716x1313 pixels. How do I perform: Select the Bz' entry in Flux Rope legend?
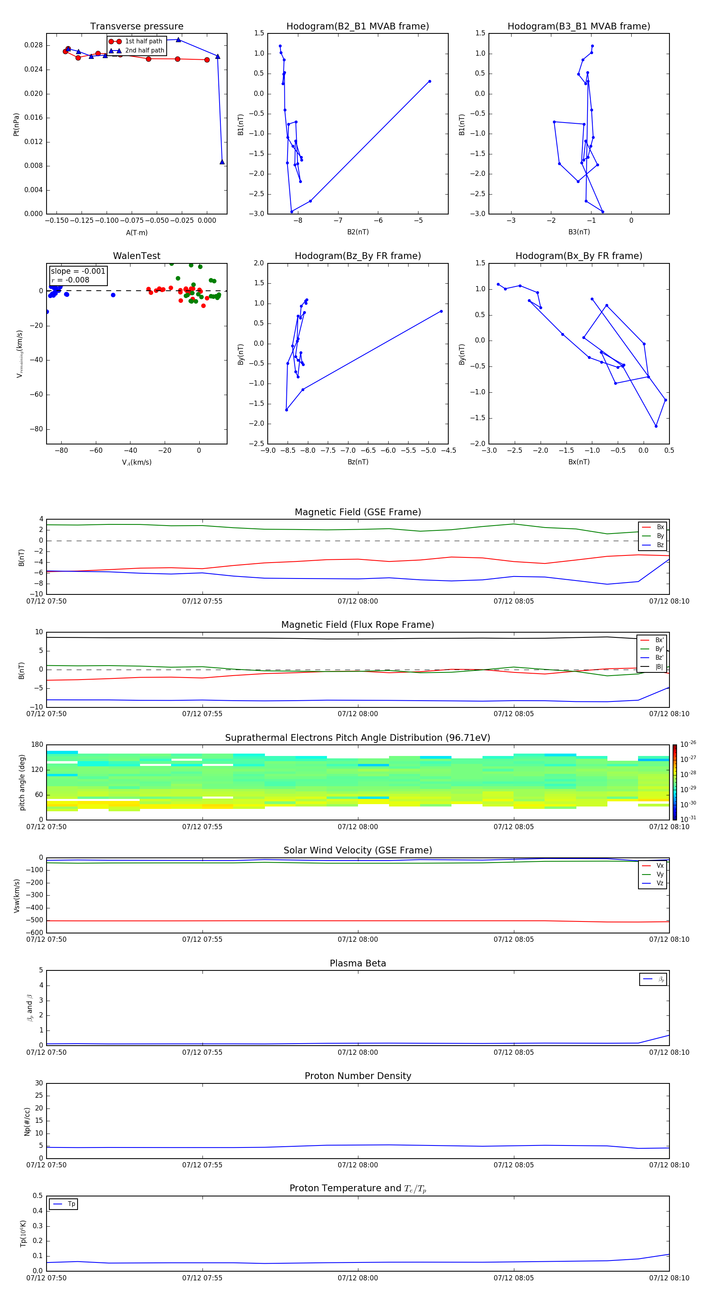(x=652, y=658)
